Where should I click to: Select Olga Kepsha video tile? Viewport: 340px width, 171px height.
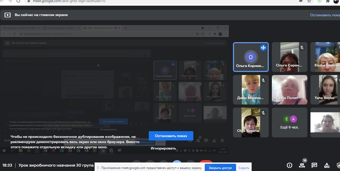[x=251, y=122]
